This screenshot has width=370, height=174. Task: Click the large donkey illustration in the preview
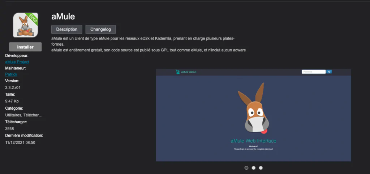253,108
